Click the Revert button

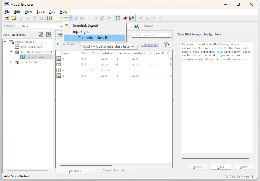(198, 167)
